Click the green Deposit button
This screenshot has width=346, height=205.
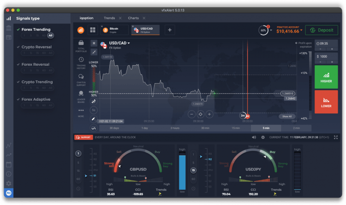tap(321, 30)
